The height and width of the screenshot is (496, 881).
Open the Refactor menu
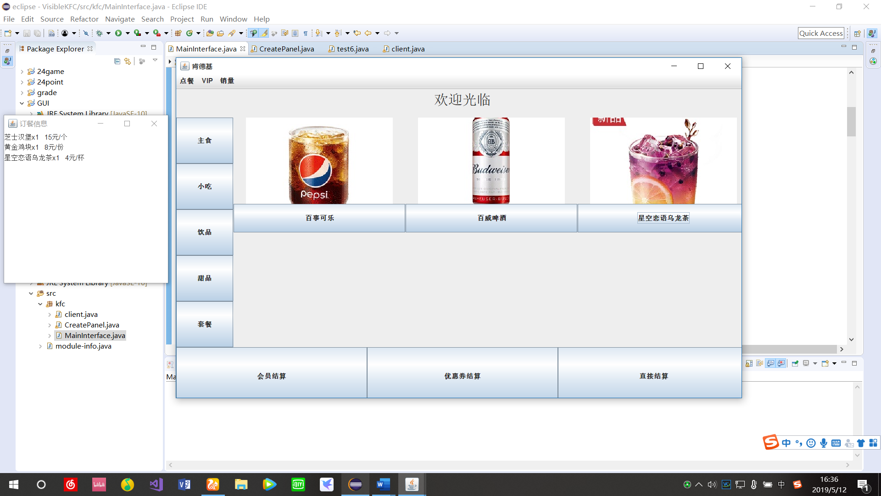84,19
